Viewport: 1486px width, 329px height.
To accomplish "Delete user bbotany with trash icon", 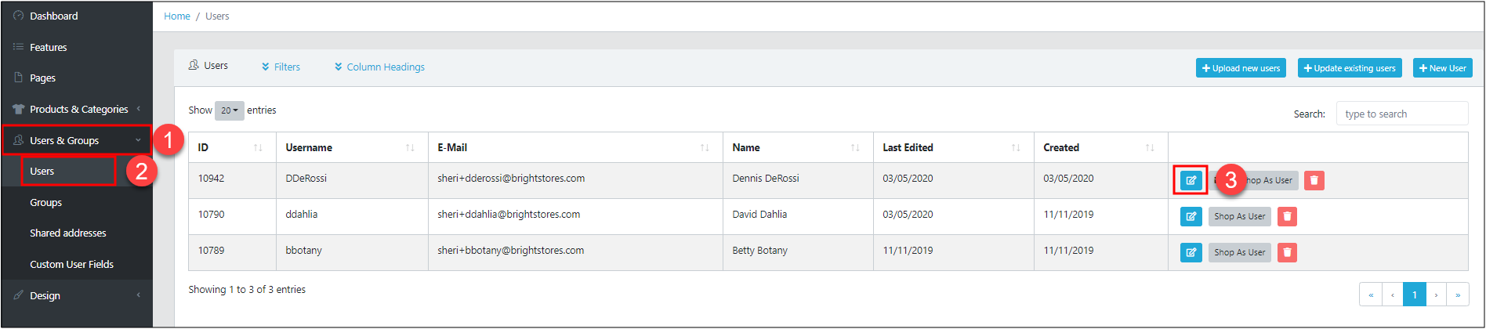I will [1287, 252].
